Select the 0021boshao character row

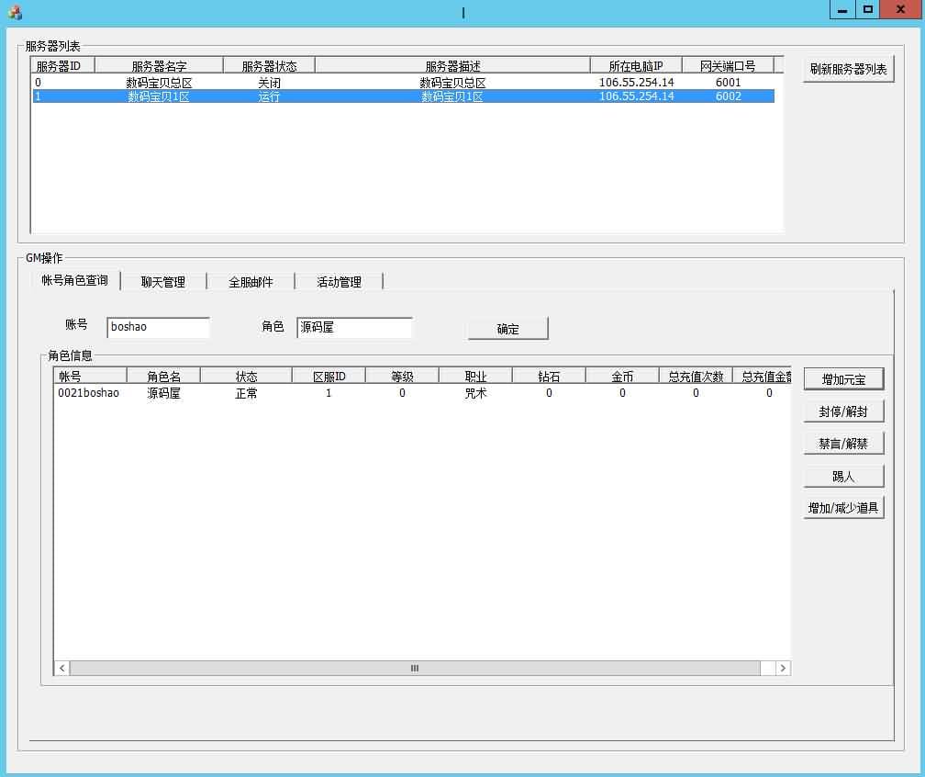tap(89, 393)
